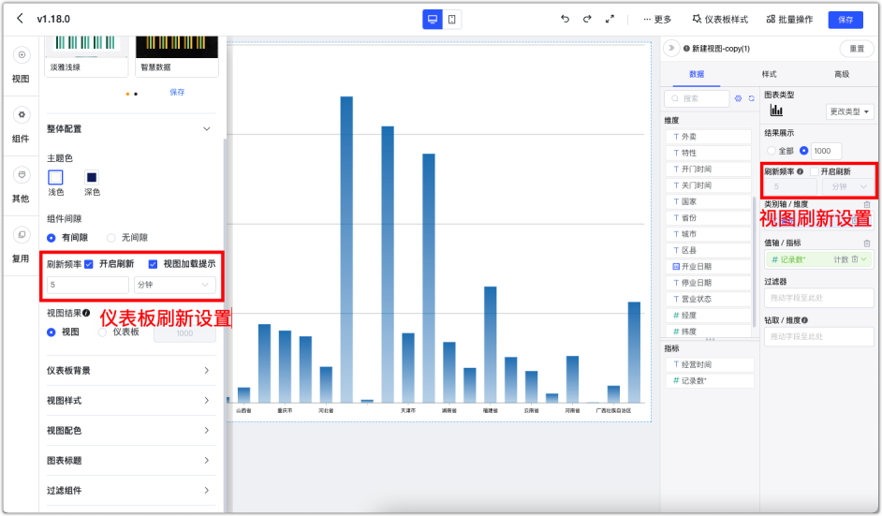This screenshot has width=882, height=516.
Task: Select the 深色 theme color swatch
Action: tap(91, 177)
